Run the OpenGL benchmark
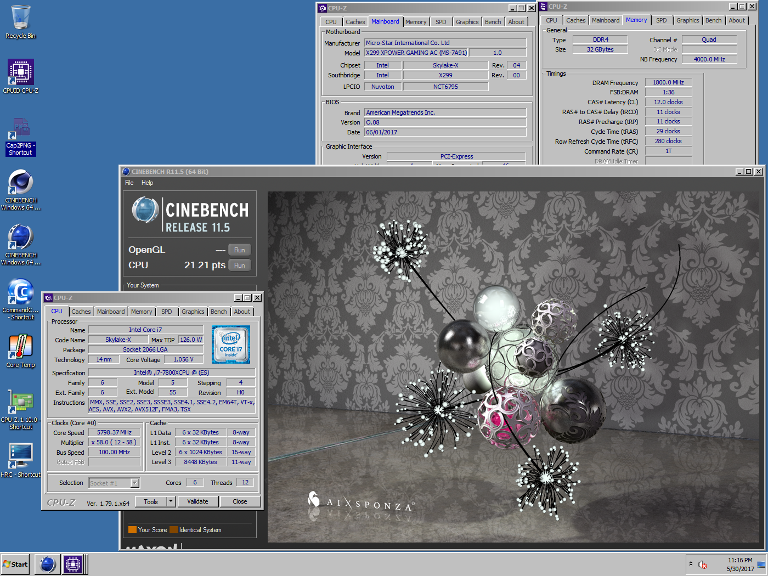 [x=240, y=250]
